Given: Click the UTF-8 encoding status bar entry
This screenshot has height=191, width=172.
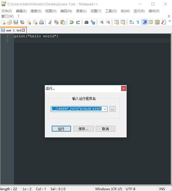Looking at the screenshot, I should pyautogui.click(x=131, y=189).
